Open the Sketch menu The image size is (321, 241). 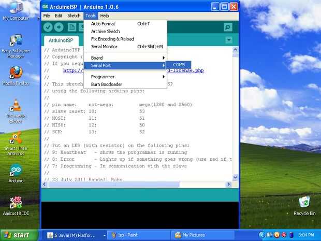[x=74, y=16]
